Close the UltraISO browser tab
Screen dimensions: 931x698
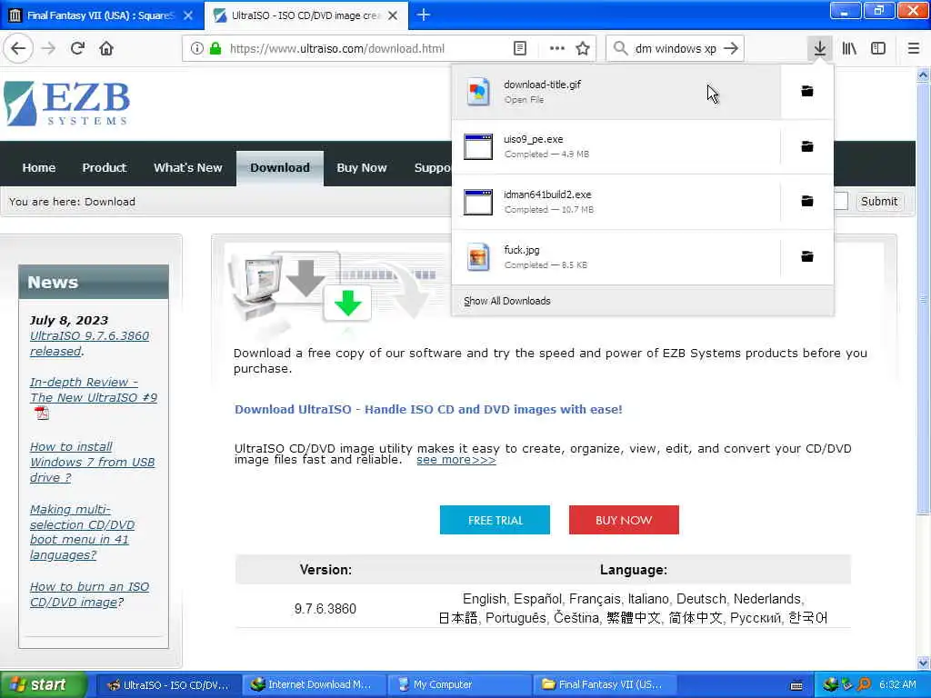click(393, 15)
